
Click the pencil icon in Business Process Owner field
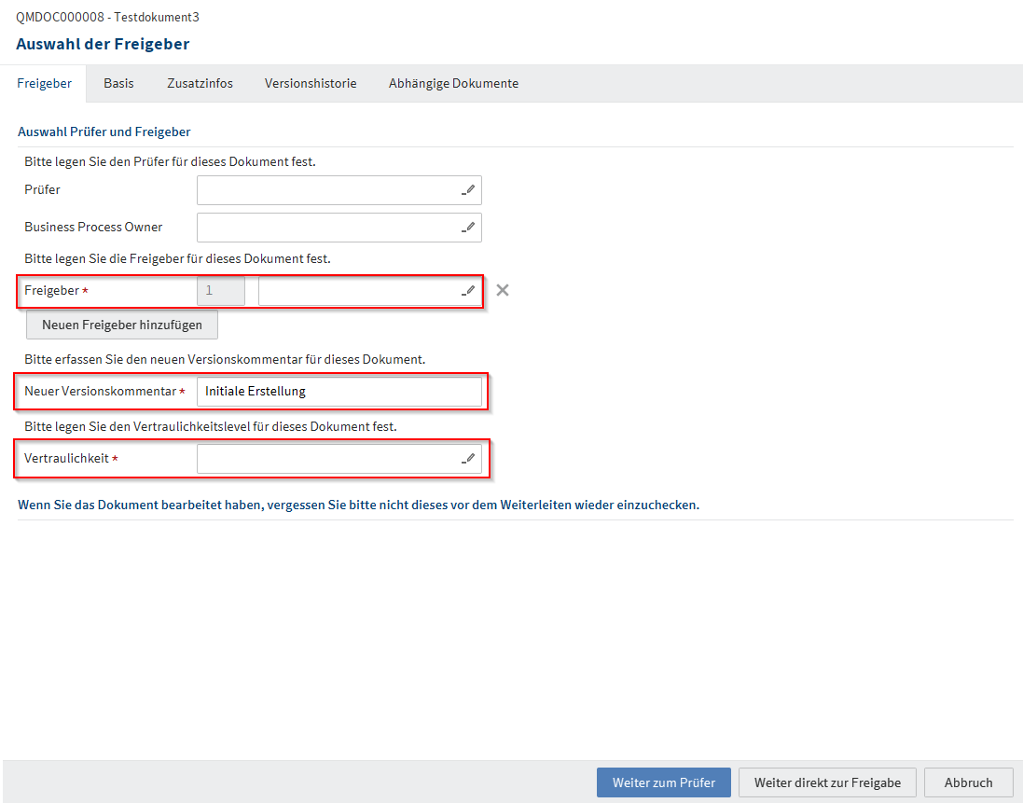pyautogui.click(x=468, y=228)
